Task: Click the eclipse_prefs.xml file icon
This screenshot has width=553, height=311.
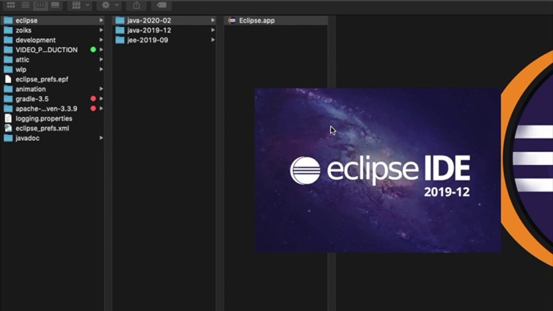Action: [8, 129]
